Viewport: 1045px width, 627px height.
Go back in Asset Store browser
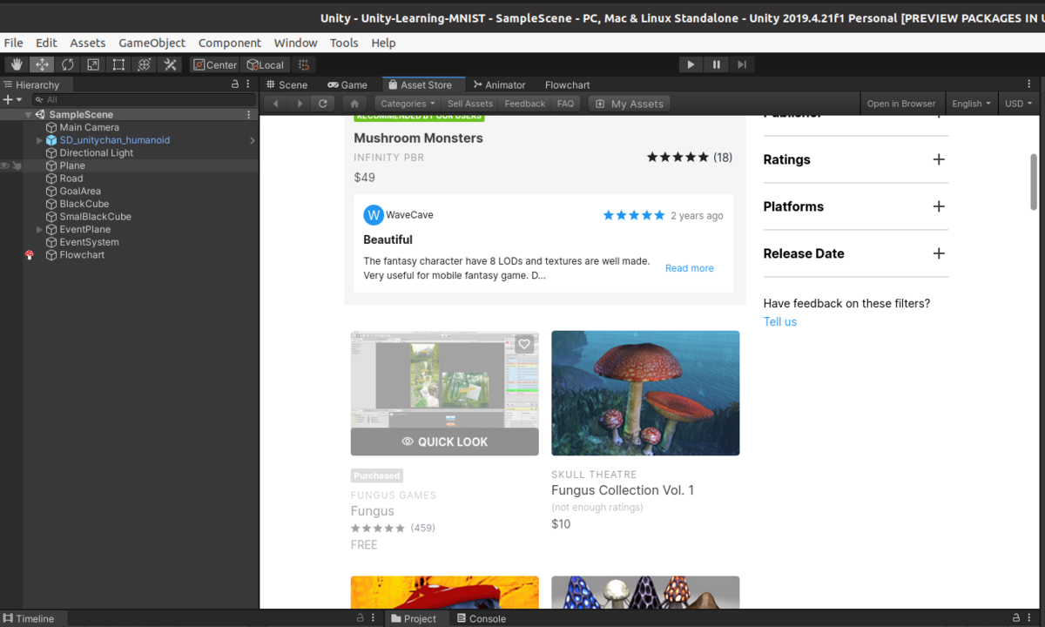pyautogui.click(x=276, y=104)
